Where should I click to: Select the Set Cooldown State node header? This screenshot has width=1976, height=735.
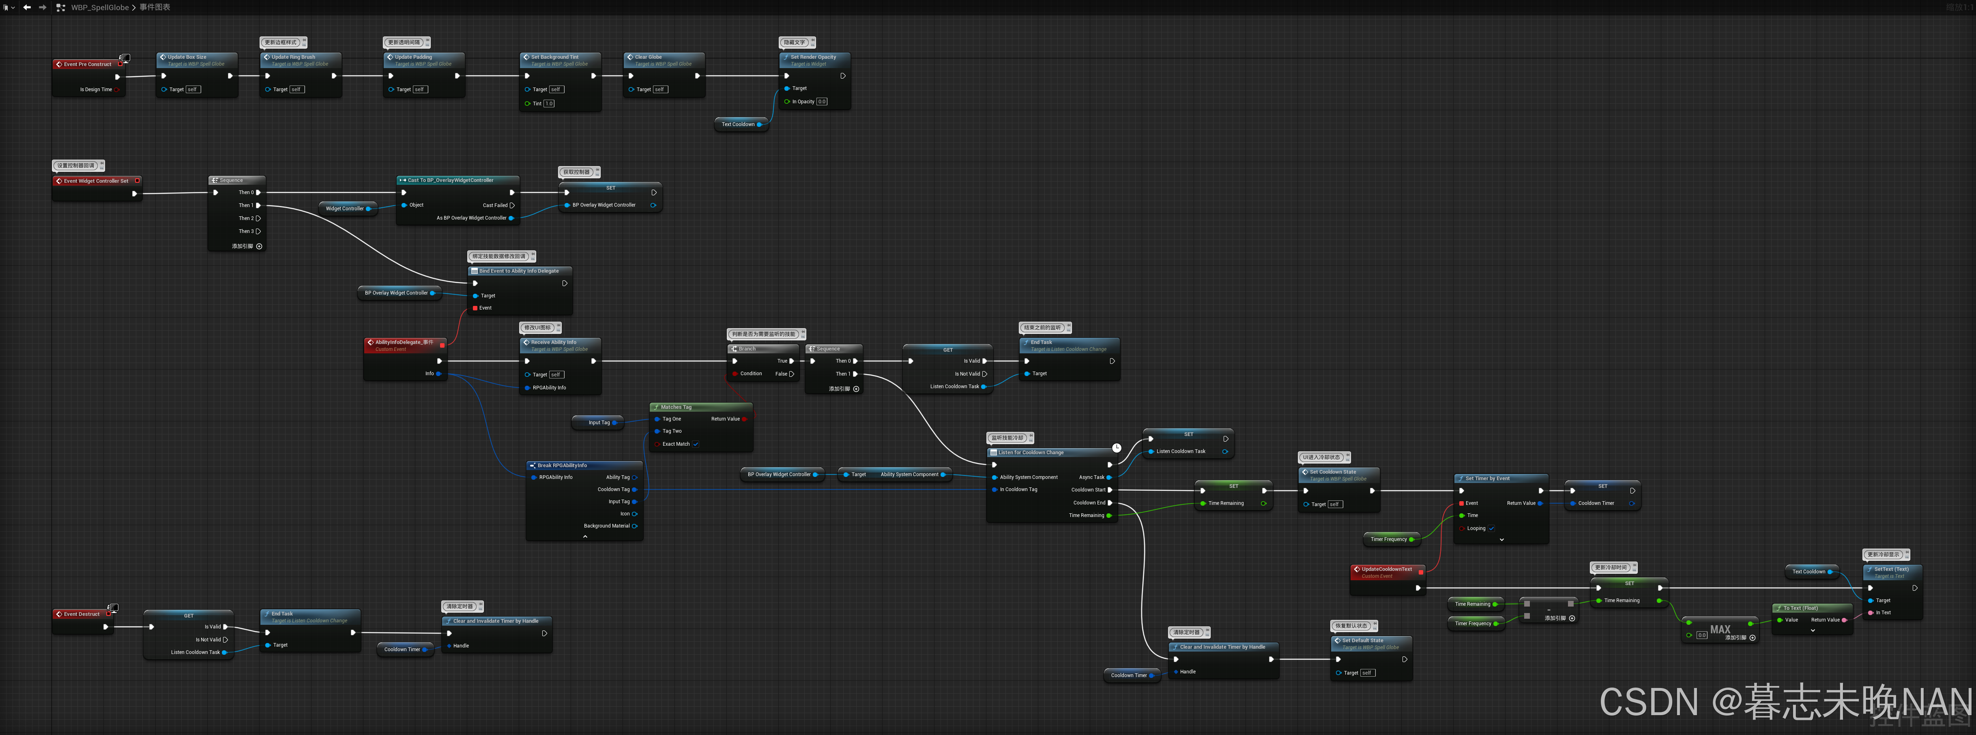click(1338, 474)
